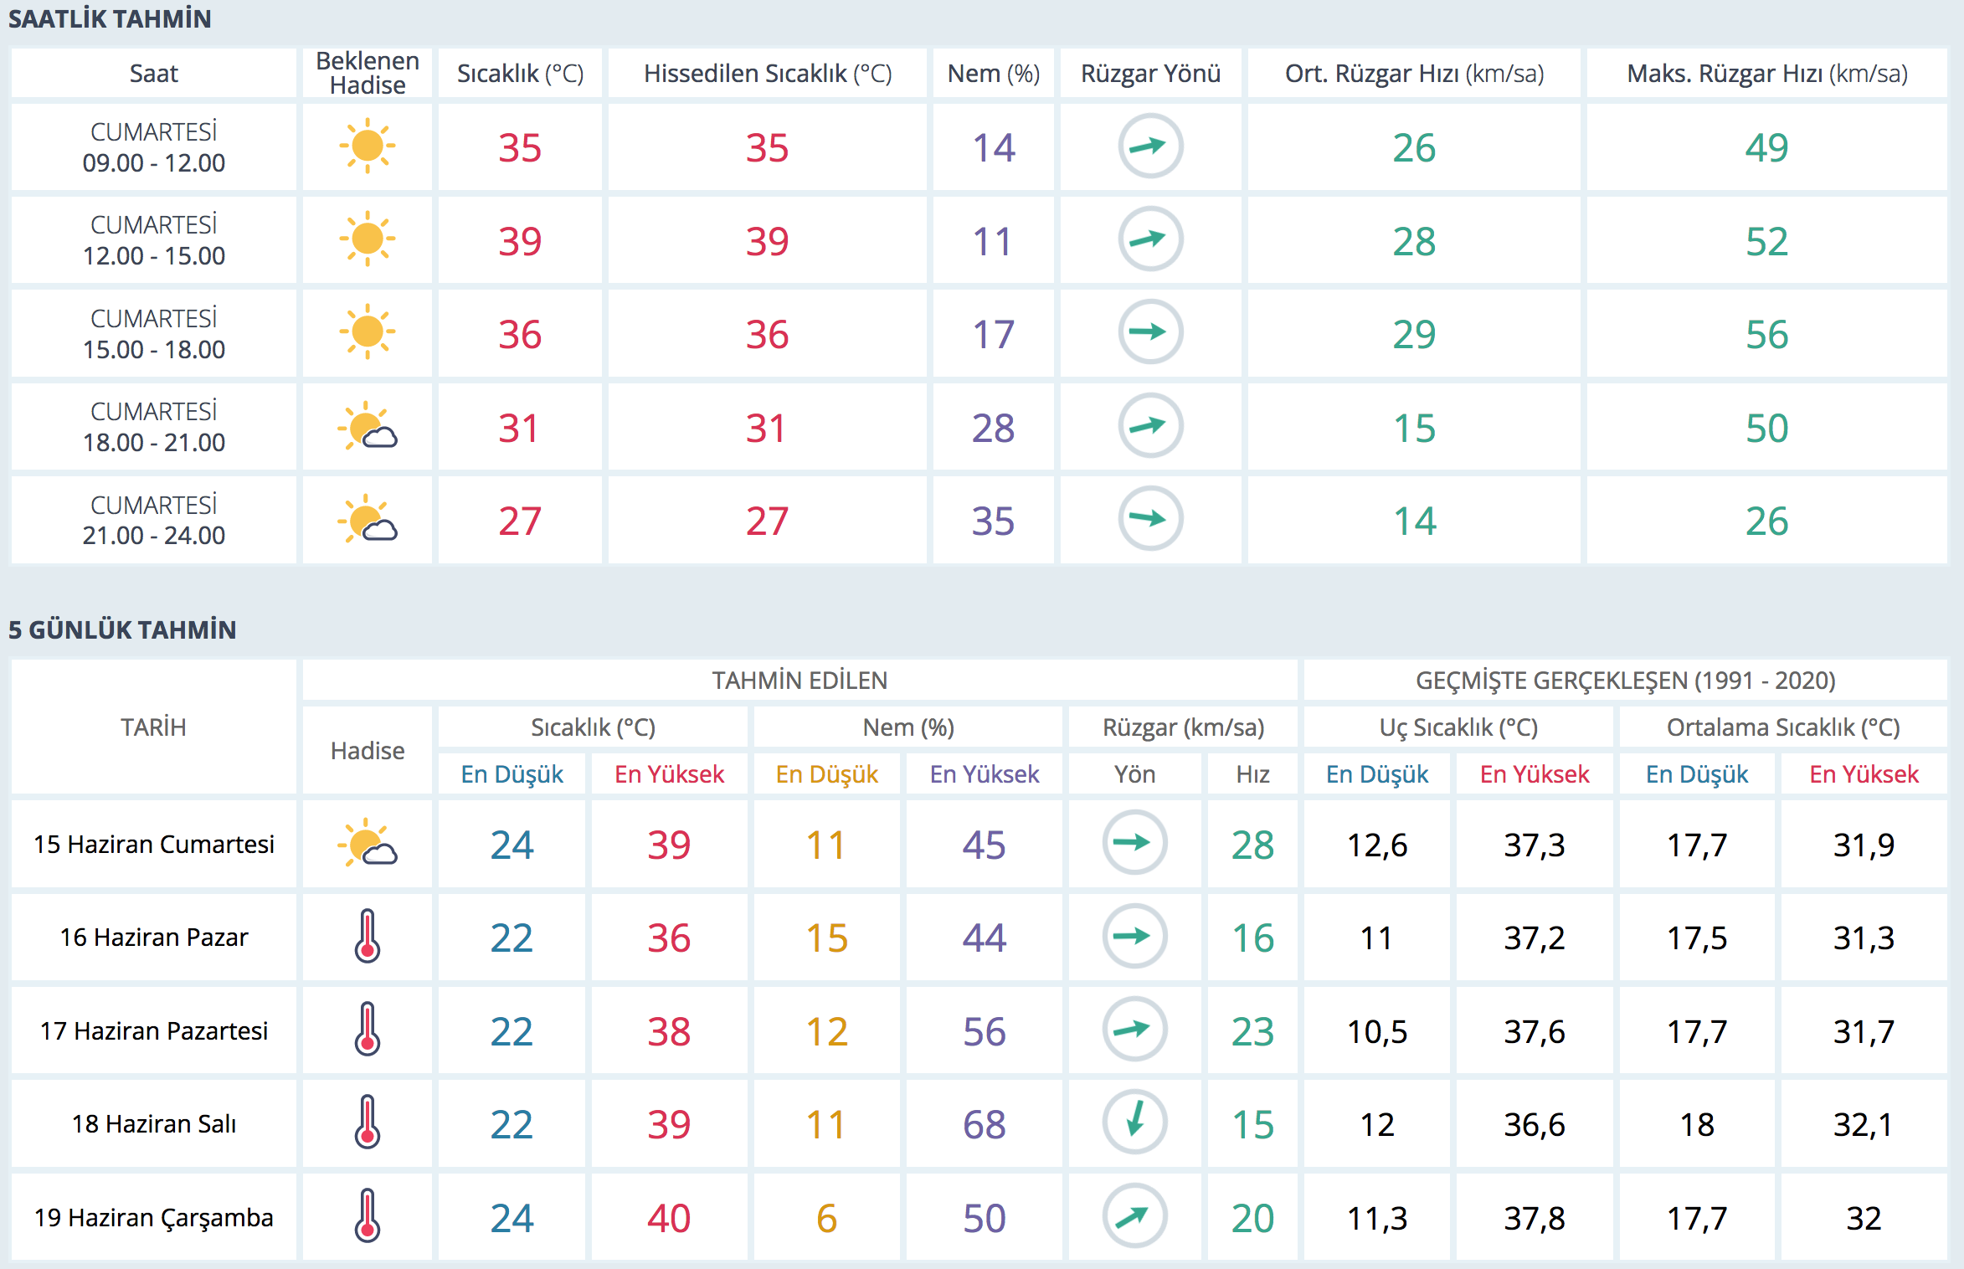The image size is (1964, 1269).
Task: Click downward wind arrow for 18 Haziran Salı
Action: tap(1134, 1123)
